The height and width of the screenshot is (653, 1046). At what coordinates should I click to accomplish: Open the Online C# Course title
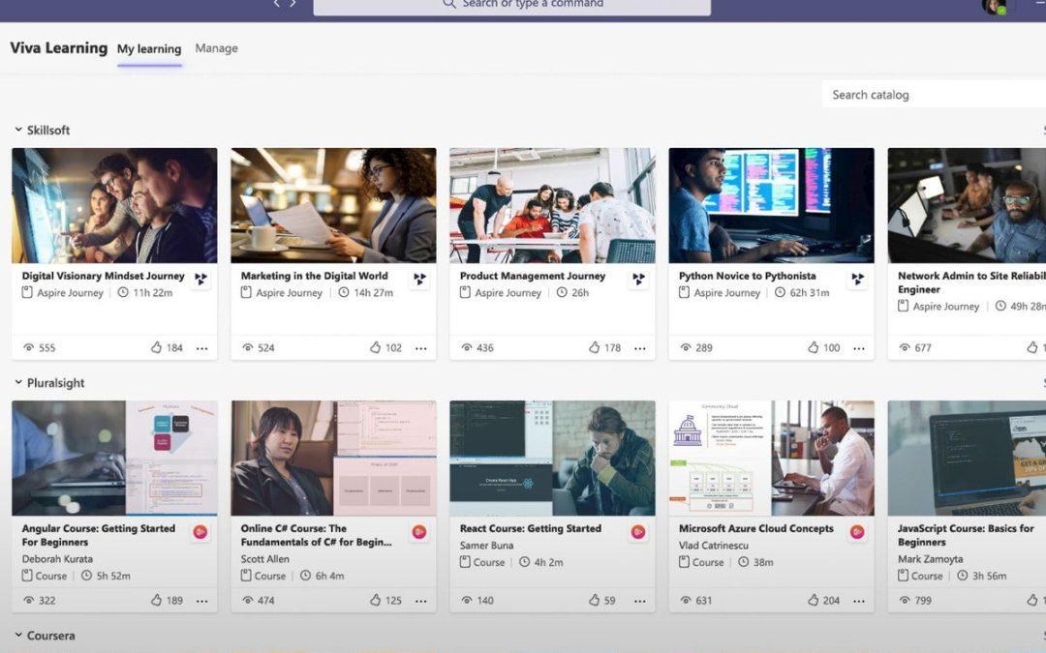coord(316,535)
